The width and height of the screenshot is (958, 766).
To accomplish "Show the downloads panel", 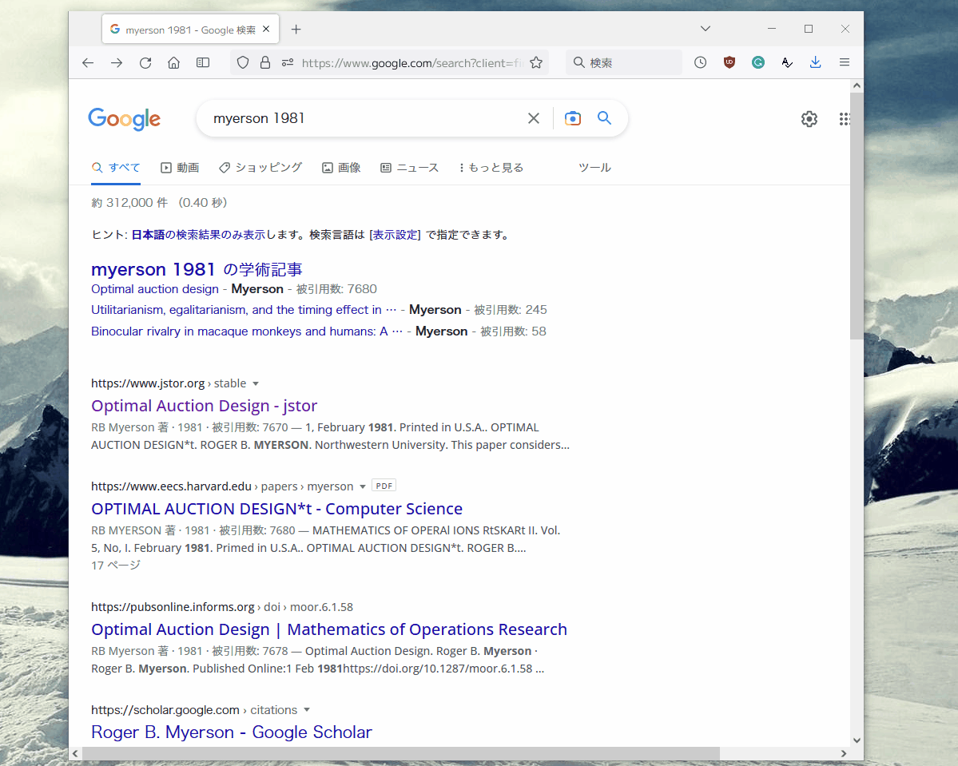I will pyautogui.click(x=816, y=62).
